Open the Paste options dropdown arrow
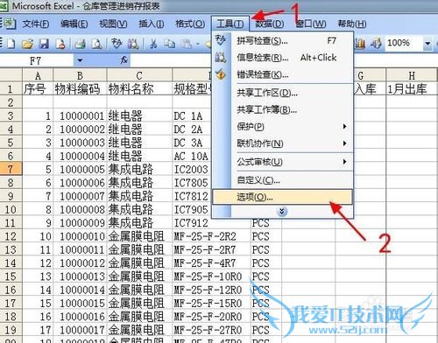The image size is (438, 343). point(197,44)
